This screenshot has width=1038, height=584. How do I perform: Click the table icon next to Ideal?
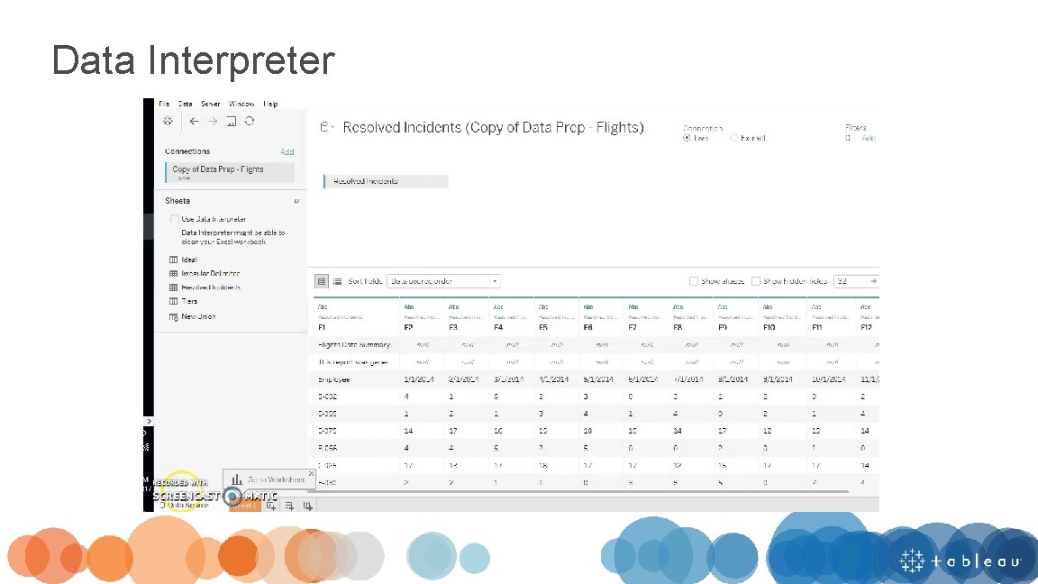173,260
